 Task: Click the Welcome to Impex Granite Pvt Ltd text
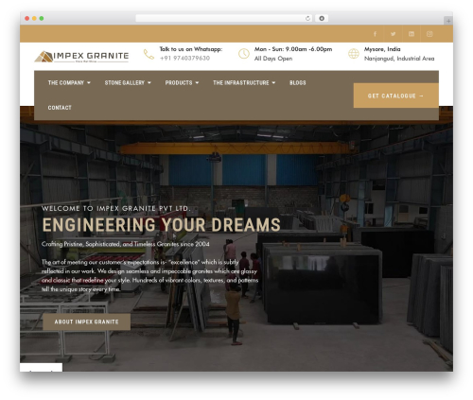[x=116, y=208]
